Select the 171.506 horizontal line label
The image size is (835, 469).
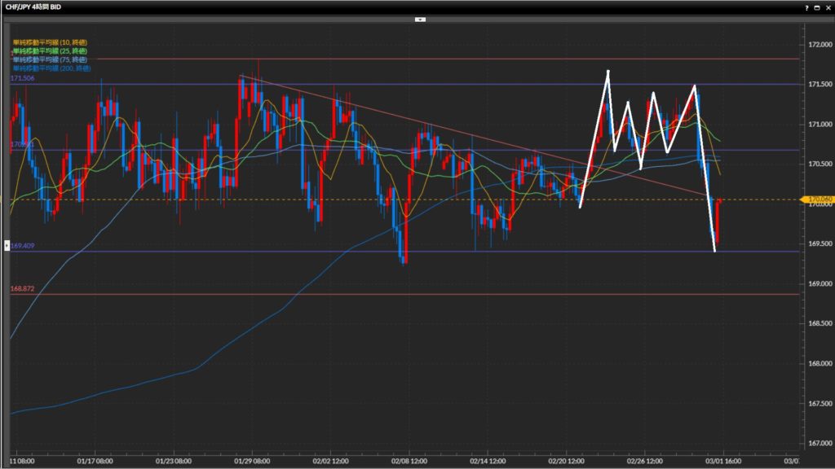point(22,78)
